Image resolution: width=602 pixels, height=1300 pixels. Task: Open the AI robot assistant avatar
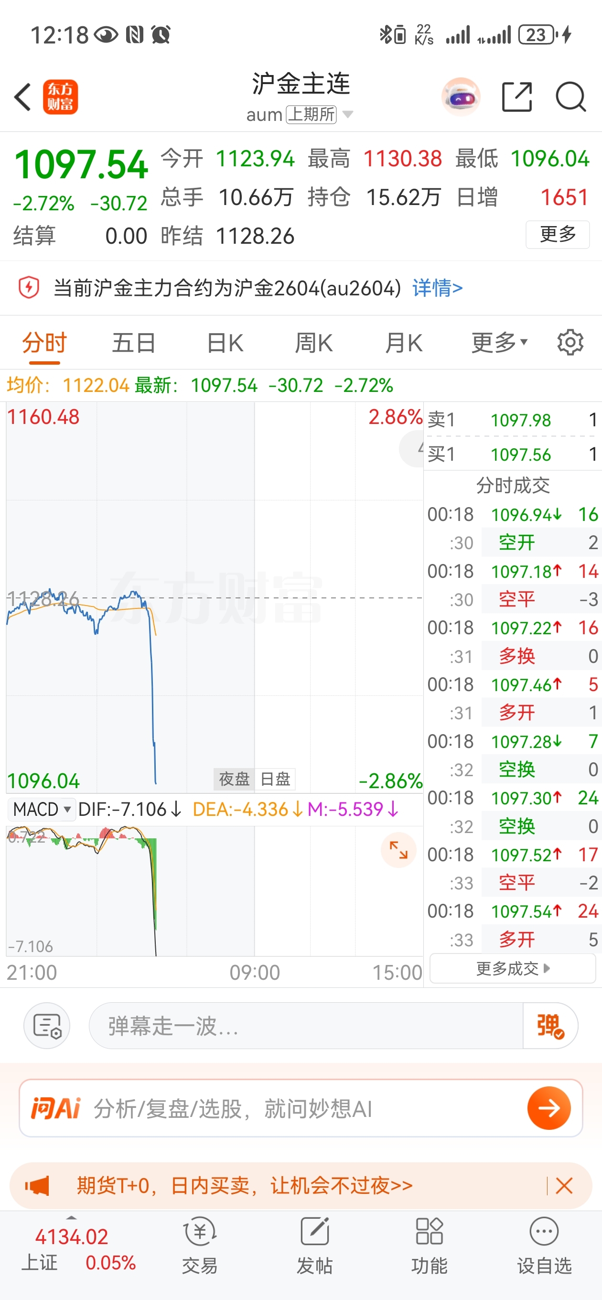(x=460, y=97)
